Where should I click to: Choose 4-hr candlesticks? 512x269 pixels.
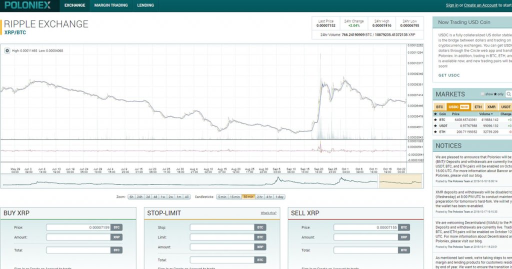click(268, 197)
